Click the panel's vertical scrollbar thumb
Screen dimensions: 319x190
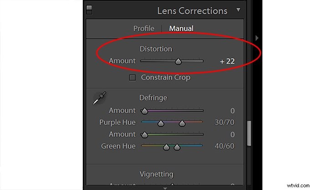click(248, 134)
